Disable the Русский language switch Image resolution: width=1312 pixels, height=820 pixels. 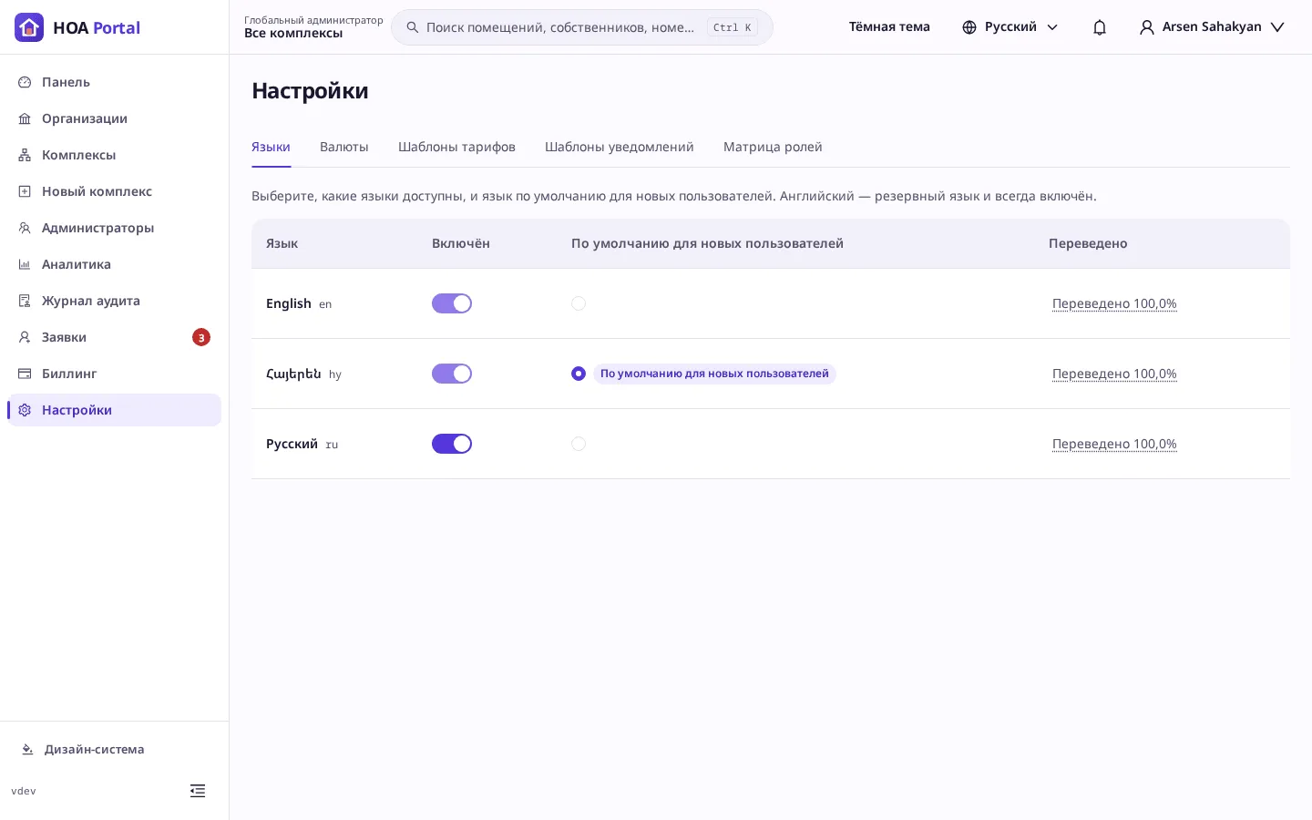click(x=452, y=444)
